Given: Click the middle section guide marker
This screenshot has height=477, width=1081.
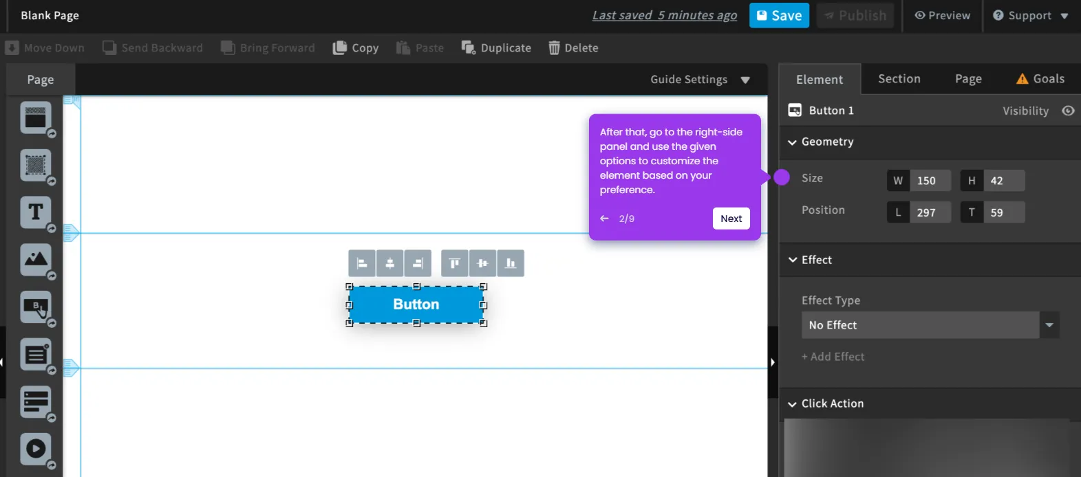Looking at the screenshot, I should [x=71, y=233].
